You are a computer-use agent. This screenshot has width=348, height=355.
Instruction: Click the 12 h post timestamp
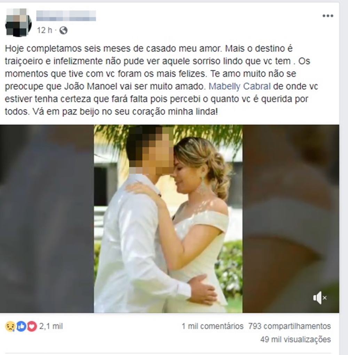pyautogui.click(x=45, y=30)
